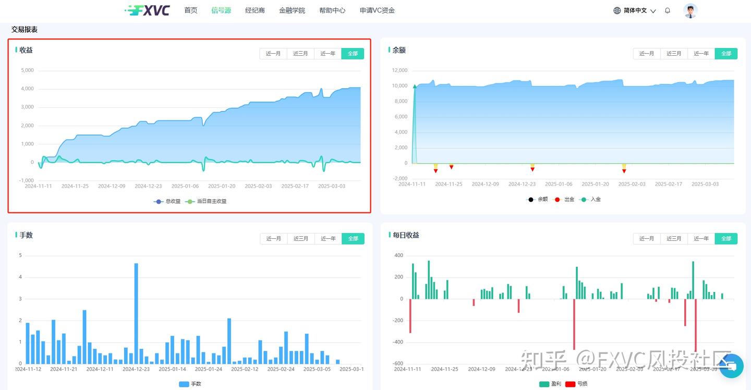Click the chevron beside 简体中文
The height and width of the screenshot is (390, 751).
[x=653, y=11]
